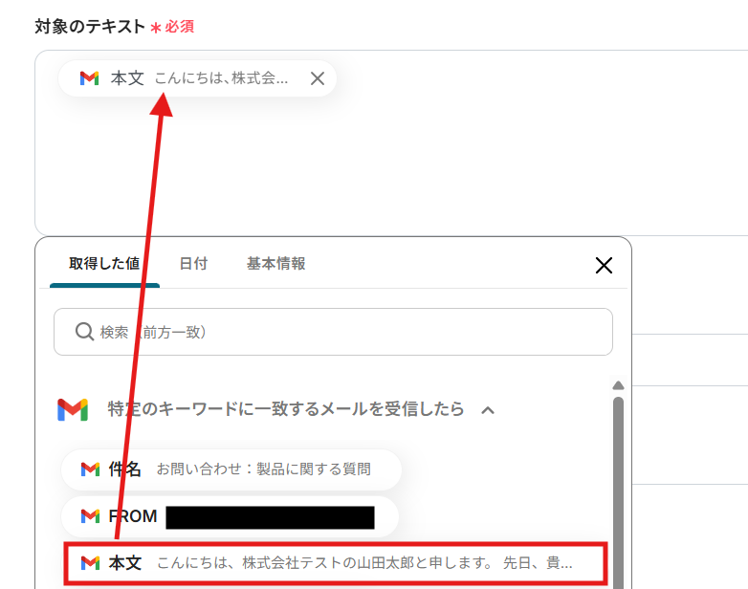Switch to the 取得した値 tab

click(x=104, y=264)
